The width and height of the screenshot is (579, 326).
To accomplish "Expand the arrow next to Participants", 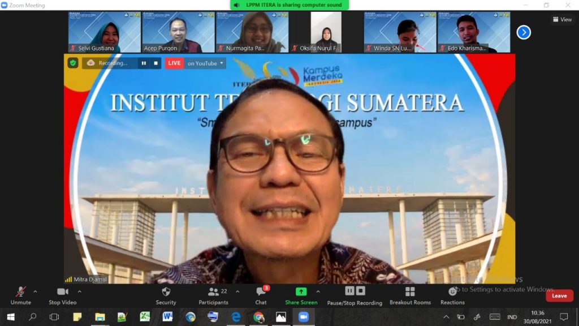I will pyautogui.click(x=237, y=291).
